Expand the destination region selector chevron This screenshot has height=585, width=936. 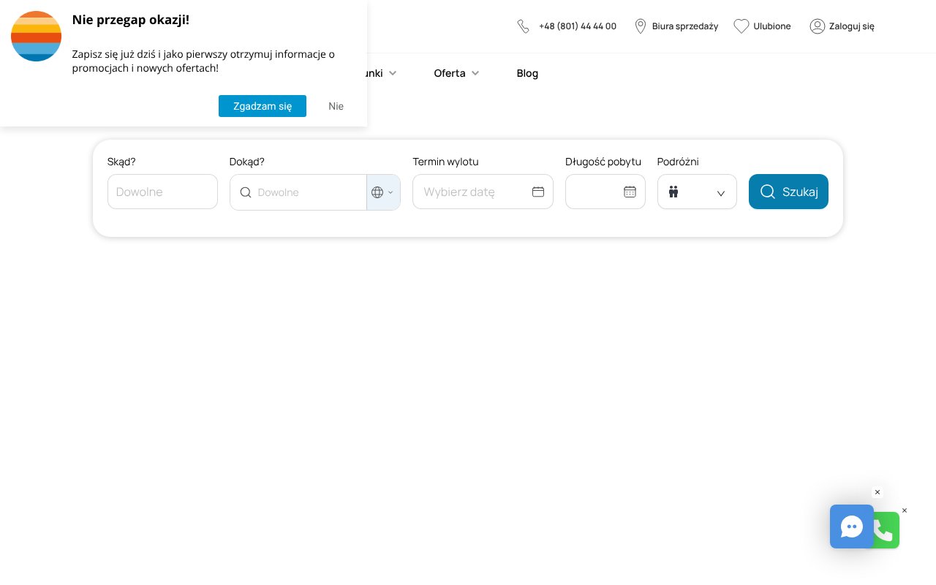click(x=390, y=192)
